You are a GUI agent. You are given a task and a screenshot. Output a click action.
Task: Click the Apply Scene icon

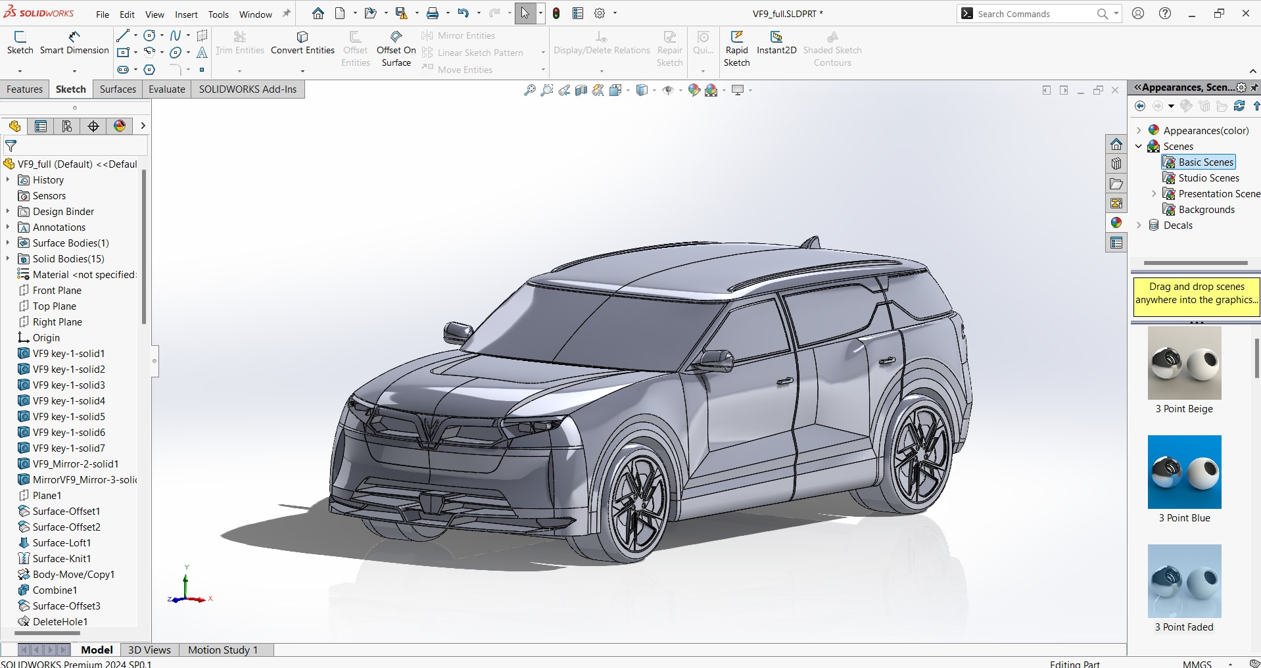pos(711,91)
